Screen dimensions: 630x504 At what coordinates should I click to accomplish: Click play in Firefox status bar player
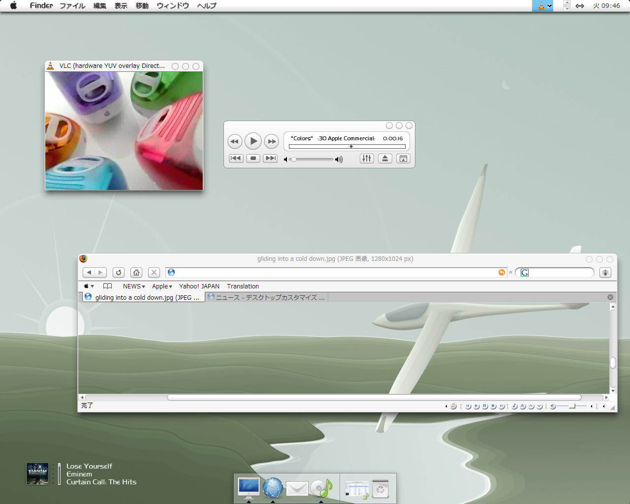tap(476, 406)
